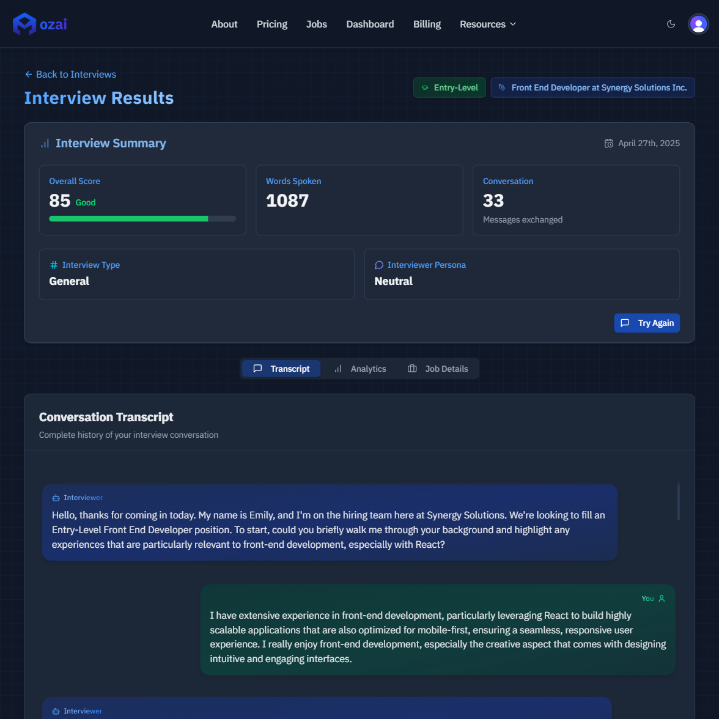Switch to the Analytics tab
Viewport: 719px width, 719px height.
360,369
